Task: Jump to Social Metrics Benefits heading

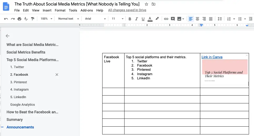Action: point(26,52)
